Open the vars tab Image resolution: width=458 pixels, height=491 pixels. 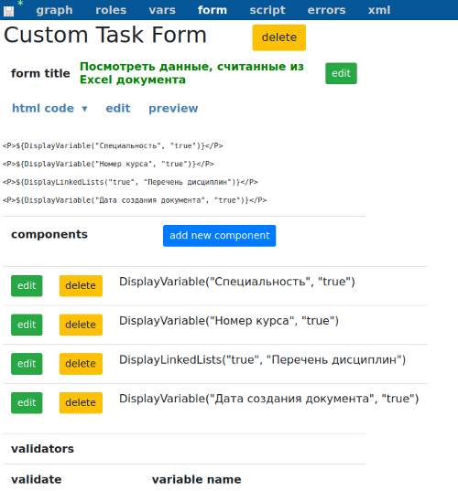pos(162,10)
